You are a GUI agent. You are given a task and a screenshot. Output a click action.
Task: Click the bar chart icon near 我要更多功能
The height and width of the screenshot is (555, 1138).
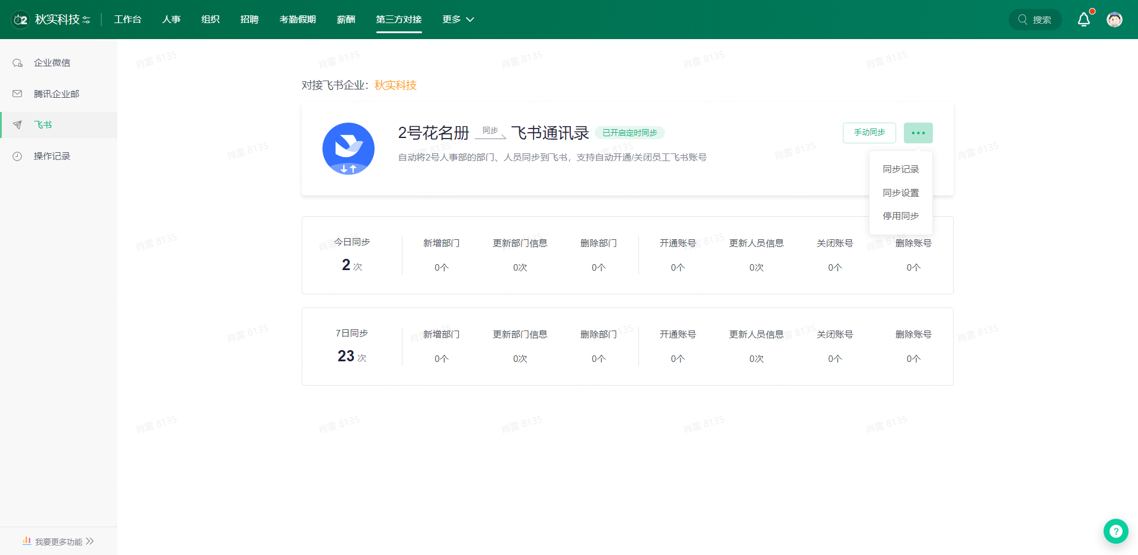[27, 541]
